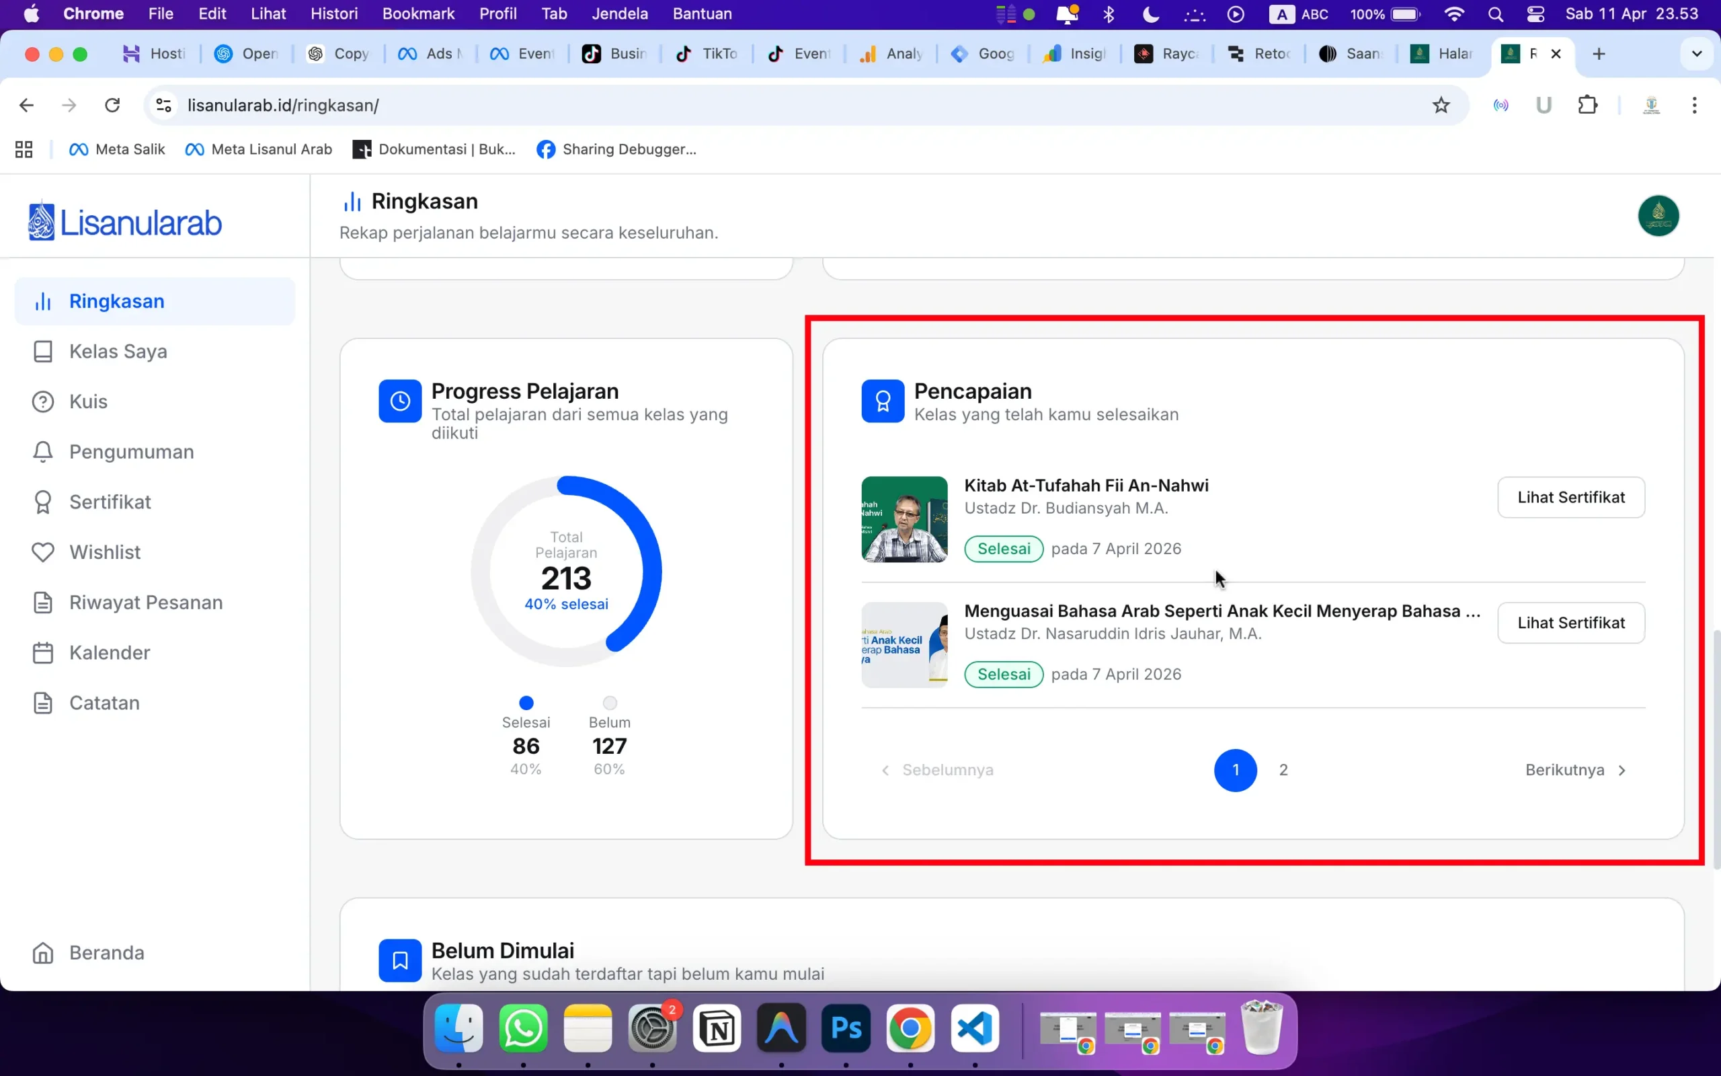Open Chrome extensions puzzle icon
Viewport: 1721px width, 1076px height.
click(x=1587, y=106)
